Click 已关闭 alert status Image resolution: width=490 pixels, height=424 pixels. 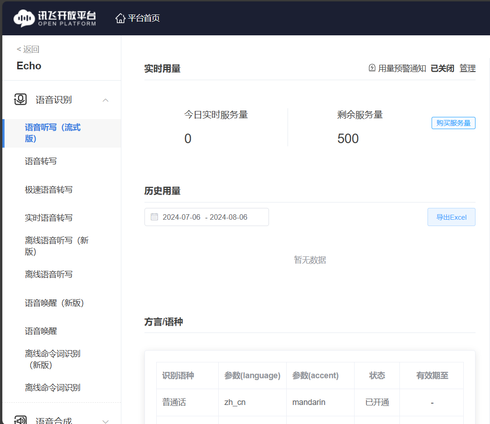coord(442,68)
